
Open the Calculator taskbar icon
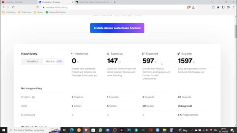point(172,130)
